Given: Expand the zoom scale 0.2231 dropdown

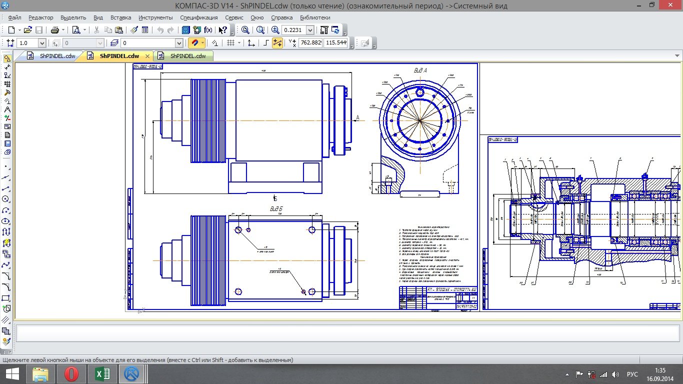Looking at the screenshot, I should (x=310, y=30).
